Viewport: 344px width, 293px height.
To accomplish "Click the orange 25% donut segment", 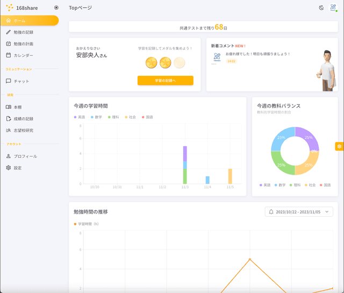I will (309, 165).
